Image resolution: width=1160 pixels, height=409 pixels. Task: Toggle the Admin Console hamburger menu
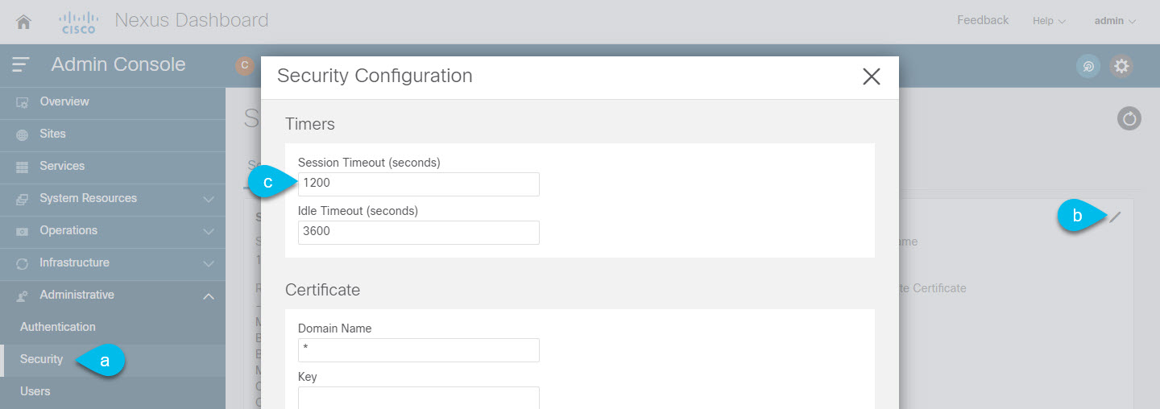pyautogui.click(x=21, y=64)
